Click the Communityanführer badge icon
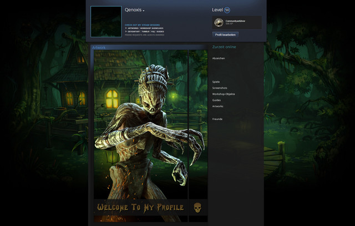Image resolution: width=355 pixels, height=226 pixels. tap(219, 22)
